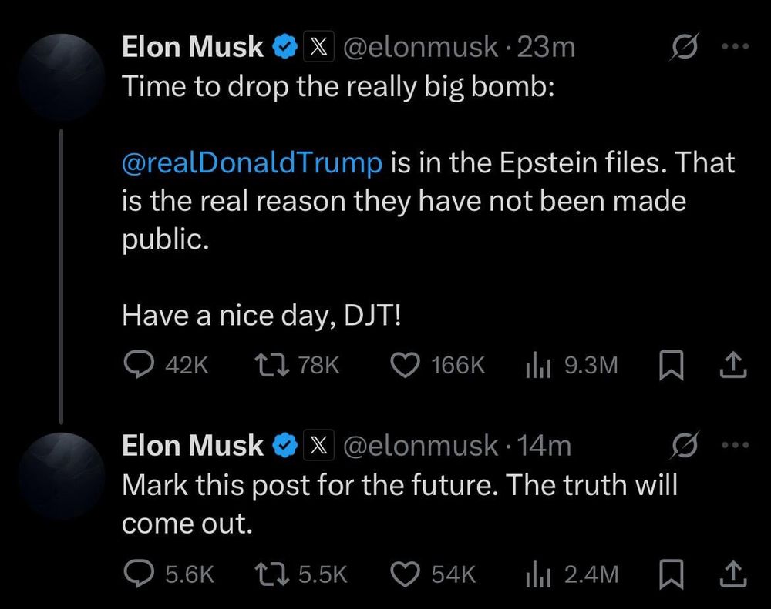Image resolution: width=771 pixels, height=609 pixels.
Task: Share the second tweet via the share icon
Action: click(x=732, y=573)
